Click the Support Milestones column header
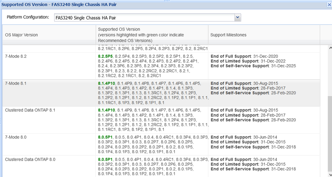This screenshot has width=332, height=177. coord(229,35)
